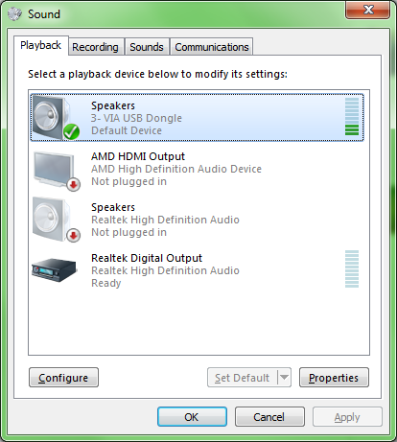Open Properties for the selected device
Image resolution: width=397 pixels, height=442 pixels.
pyautogui.click(x=334, y=378)
